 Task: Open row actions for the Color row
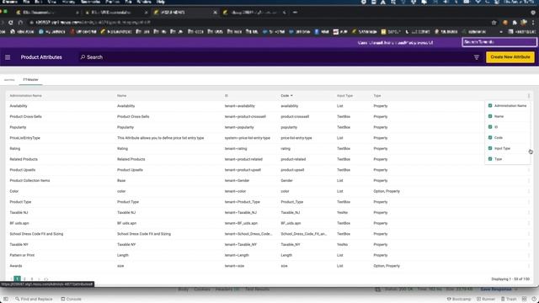tap(529, 191)
